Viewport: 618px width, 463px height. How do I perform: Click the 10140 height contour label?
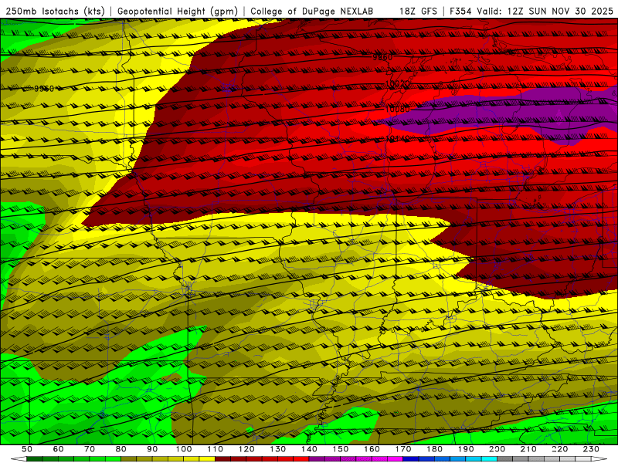[397, 139]
